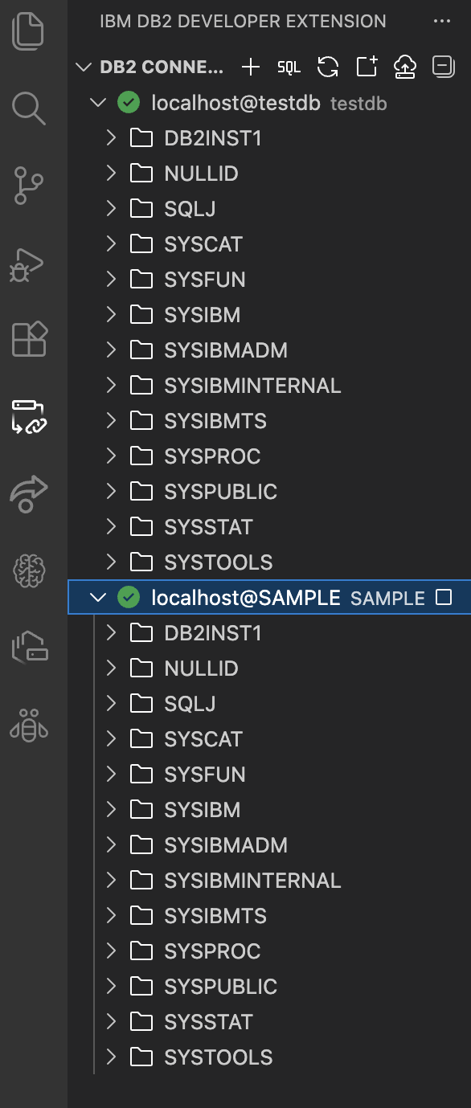Viewport: 471px width, 1108px height.
Task: Open a new SQL editor from the toolbar
Action: click(x=289, y=67)
